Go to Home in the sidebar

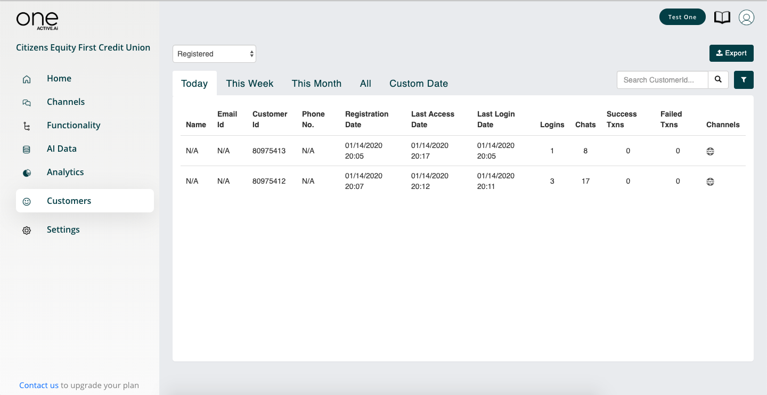(x=59, y=78)
